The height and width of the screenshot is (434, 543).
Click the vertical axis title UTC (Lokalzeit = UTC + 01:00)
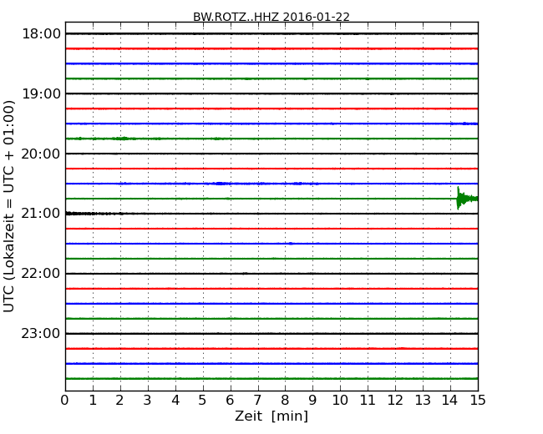pyautogui.click(x=9, y=206)
